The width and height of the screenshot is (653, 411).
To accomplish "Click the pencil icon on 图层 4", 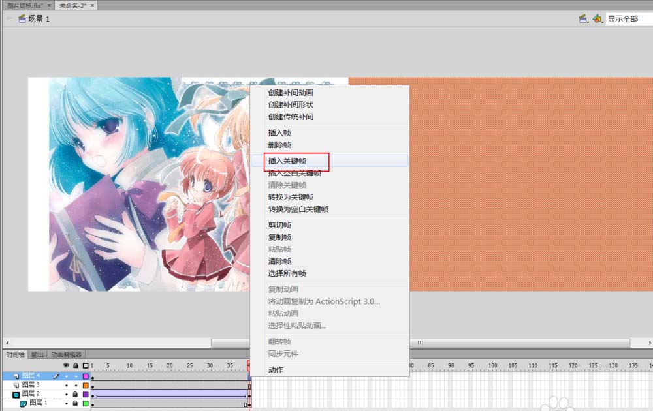I will [56, 376].
